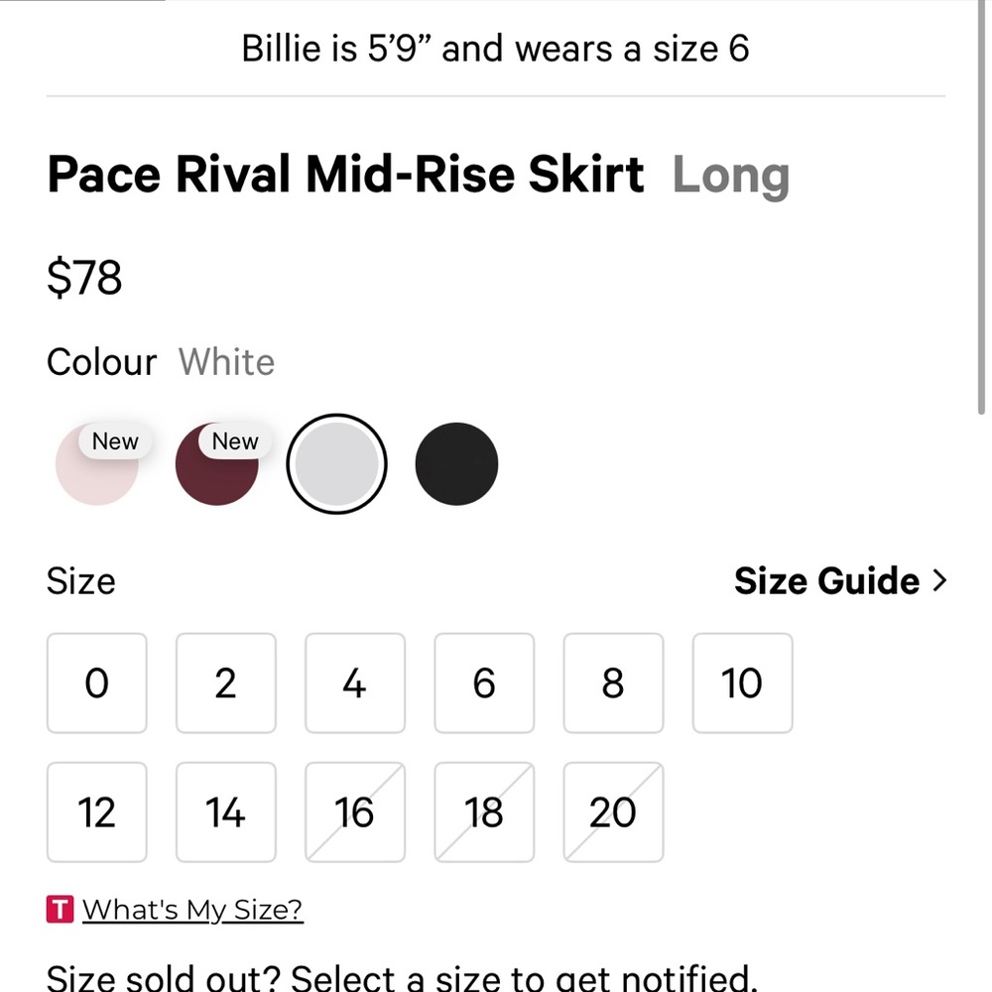Select size 8
This screenshot has height=992, width=992.
point(612,683)
